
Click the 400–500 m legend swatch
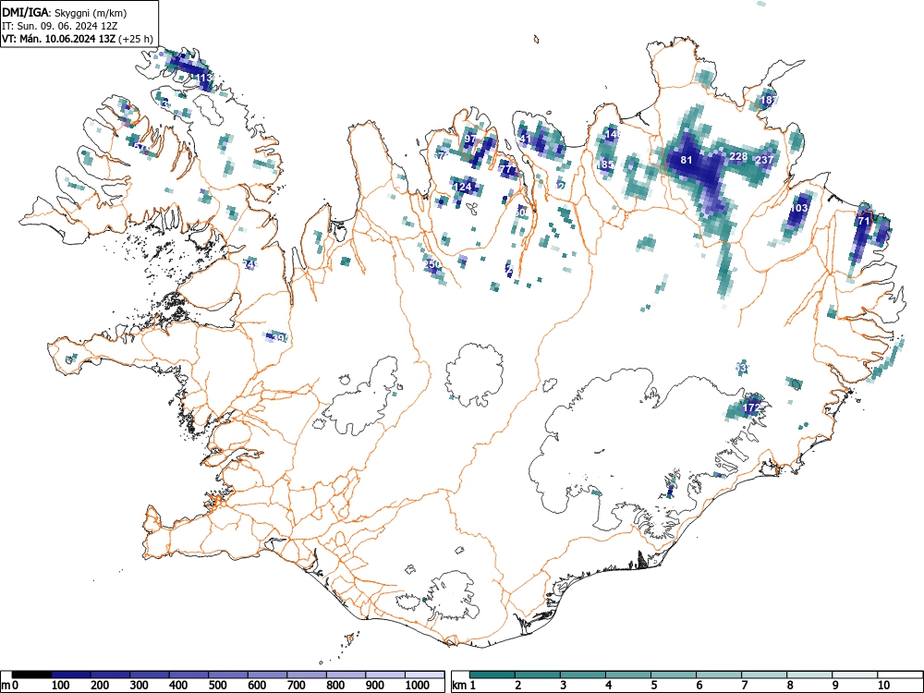coord(189,675)
